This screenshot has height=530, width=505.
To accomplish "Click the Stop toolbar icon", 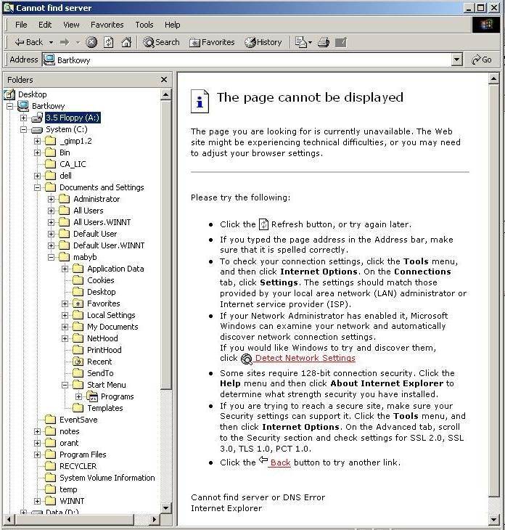I will click(x=91, y=42).
